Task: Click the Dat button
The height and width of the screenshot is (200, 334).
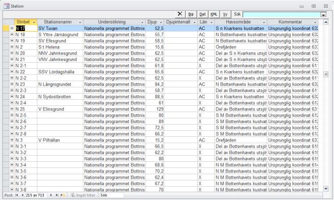Action: click(x=202, y=14)
